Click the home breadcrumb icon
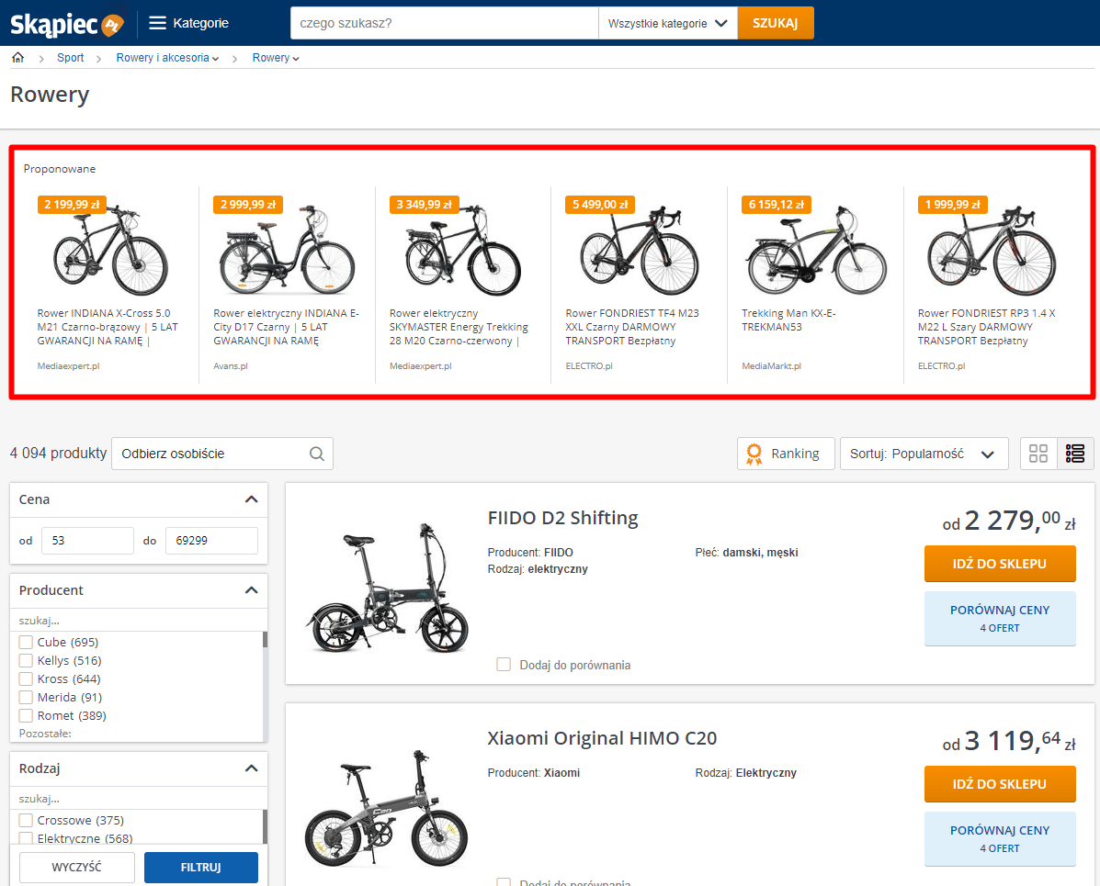Viewport: 1100px width, 886px height. [18, 58]
